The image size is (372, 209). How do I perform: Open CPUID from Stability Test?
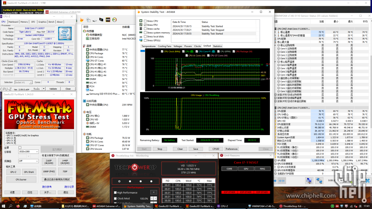pyautogui.click(x=216, y=149)
